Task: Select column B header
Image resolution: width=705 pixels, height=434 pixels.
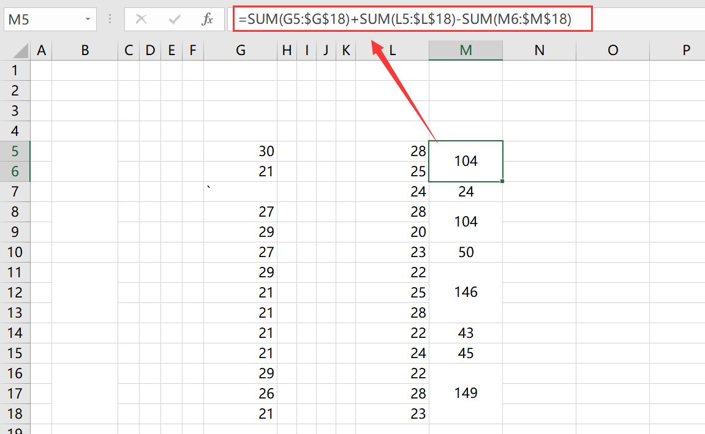Action: (x=85, y=51)
